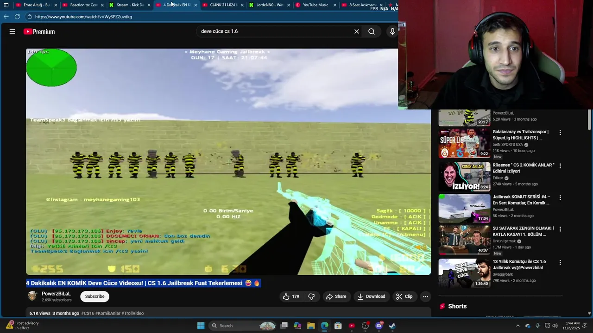Open RRaenee CS 2 Komik Anlar thumbnail
593x333 pixels.
tap(464, 177)
